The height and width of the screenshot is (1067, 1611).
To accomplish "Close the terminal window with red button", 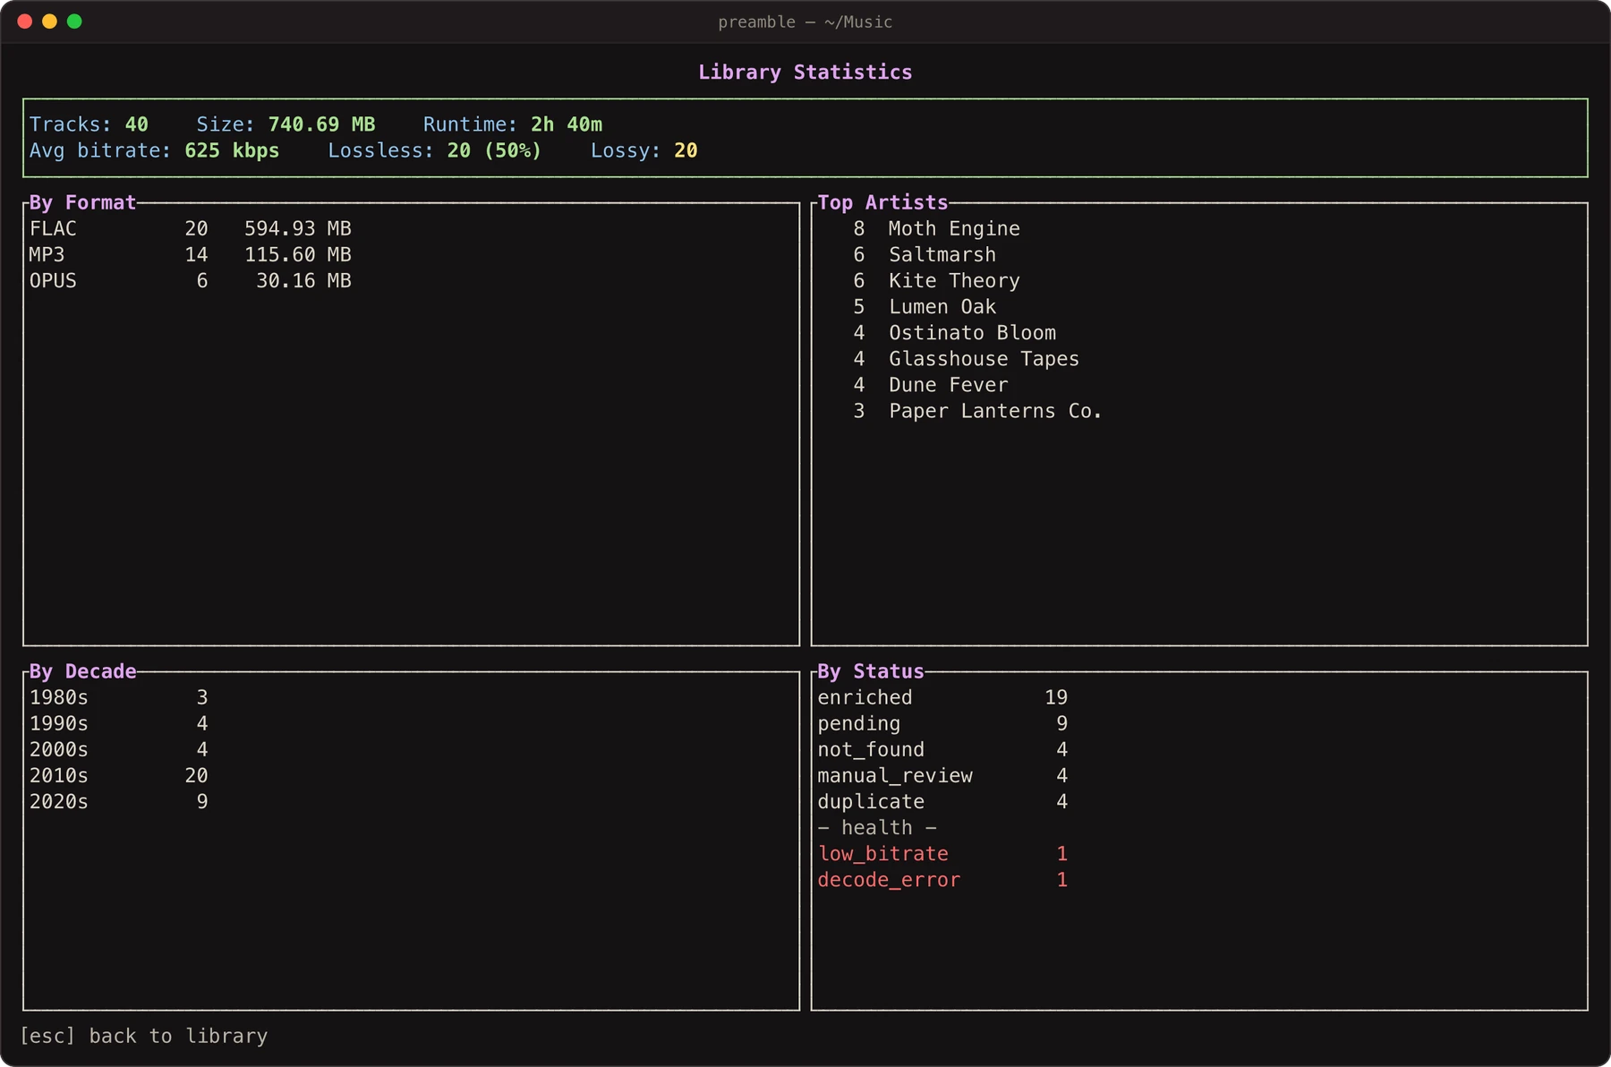I will pyautogui.click(x=25, y=21).
